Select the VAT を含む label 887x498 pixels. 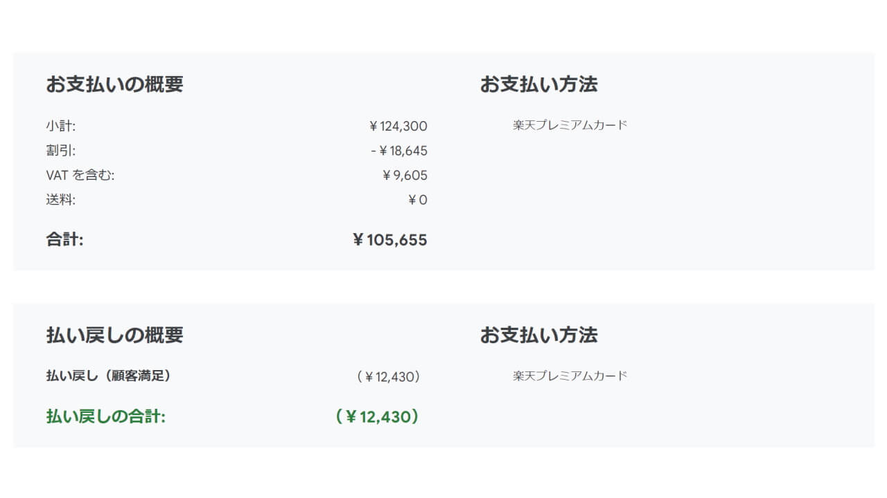(80, 176)
